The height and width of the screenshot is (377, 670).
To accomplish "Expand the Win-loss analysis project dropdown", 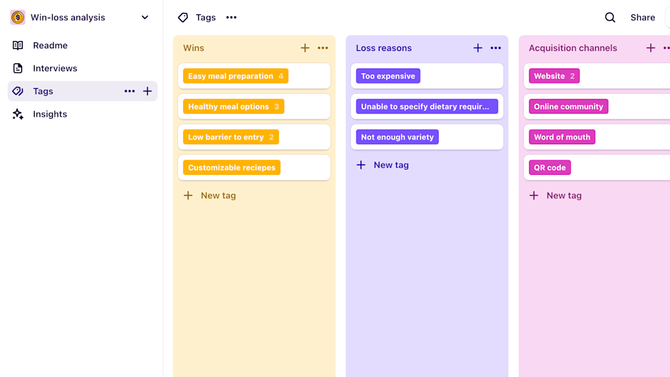I will click(x=145, y=18).
